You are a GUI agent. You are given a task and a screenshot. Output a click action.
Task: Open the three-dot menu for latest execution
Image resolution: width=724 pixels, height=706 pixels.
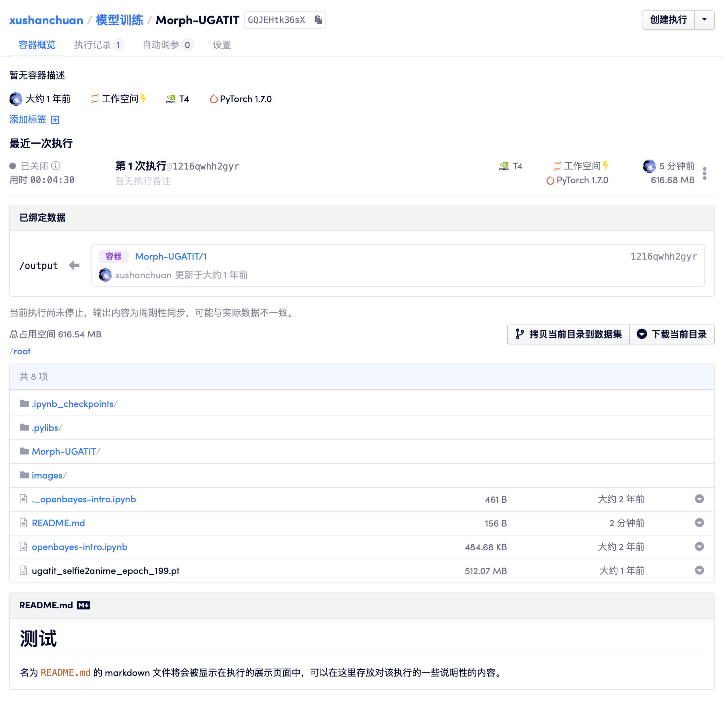[x=704, y=173]
